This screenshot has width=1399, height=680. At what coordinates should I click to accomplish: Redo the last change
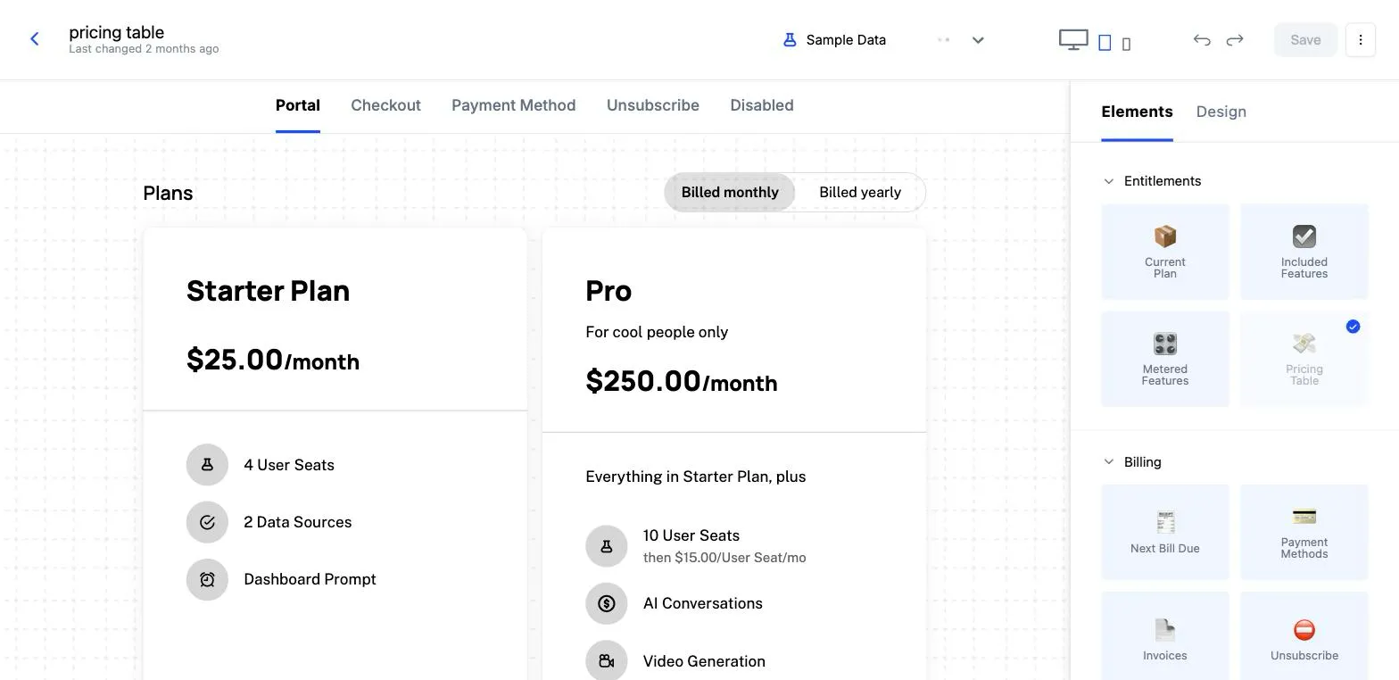click(x=1235, y=39)
